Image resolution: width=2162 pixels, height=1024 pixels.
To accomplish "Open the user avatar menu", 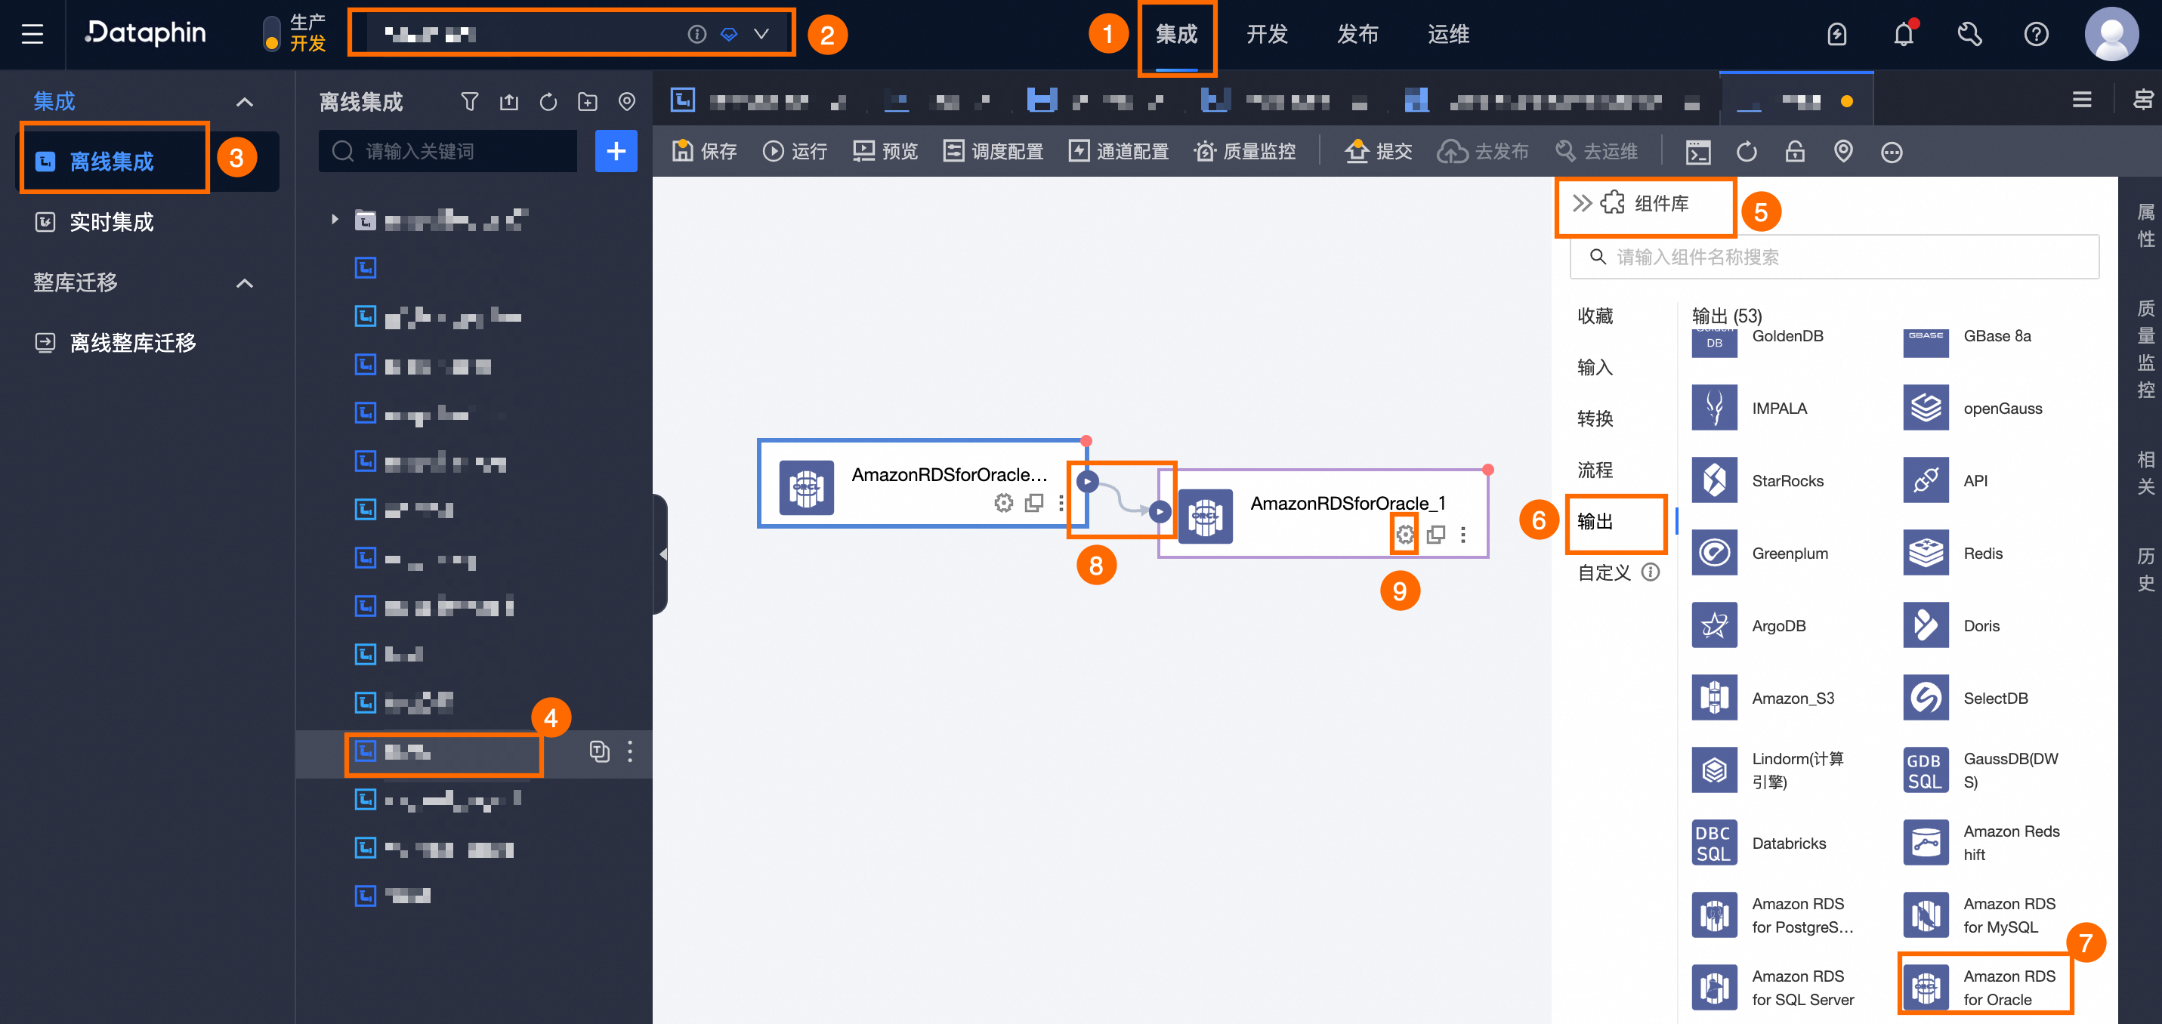I will coord(2111,35).
